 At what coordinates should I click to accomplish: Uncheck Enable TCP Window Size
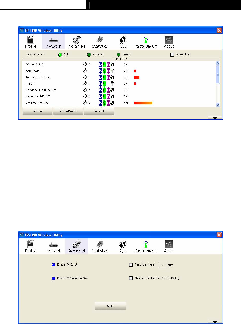pyautogui.click(x=53, y=278)
